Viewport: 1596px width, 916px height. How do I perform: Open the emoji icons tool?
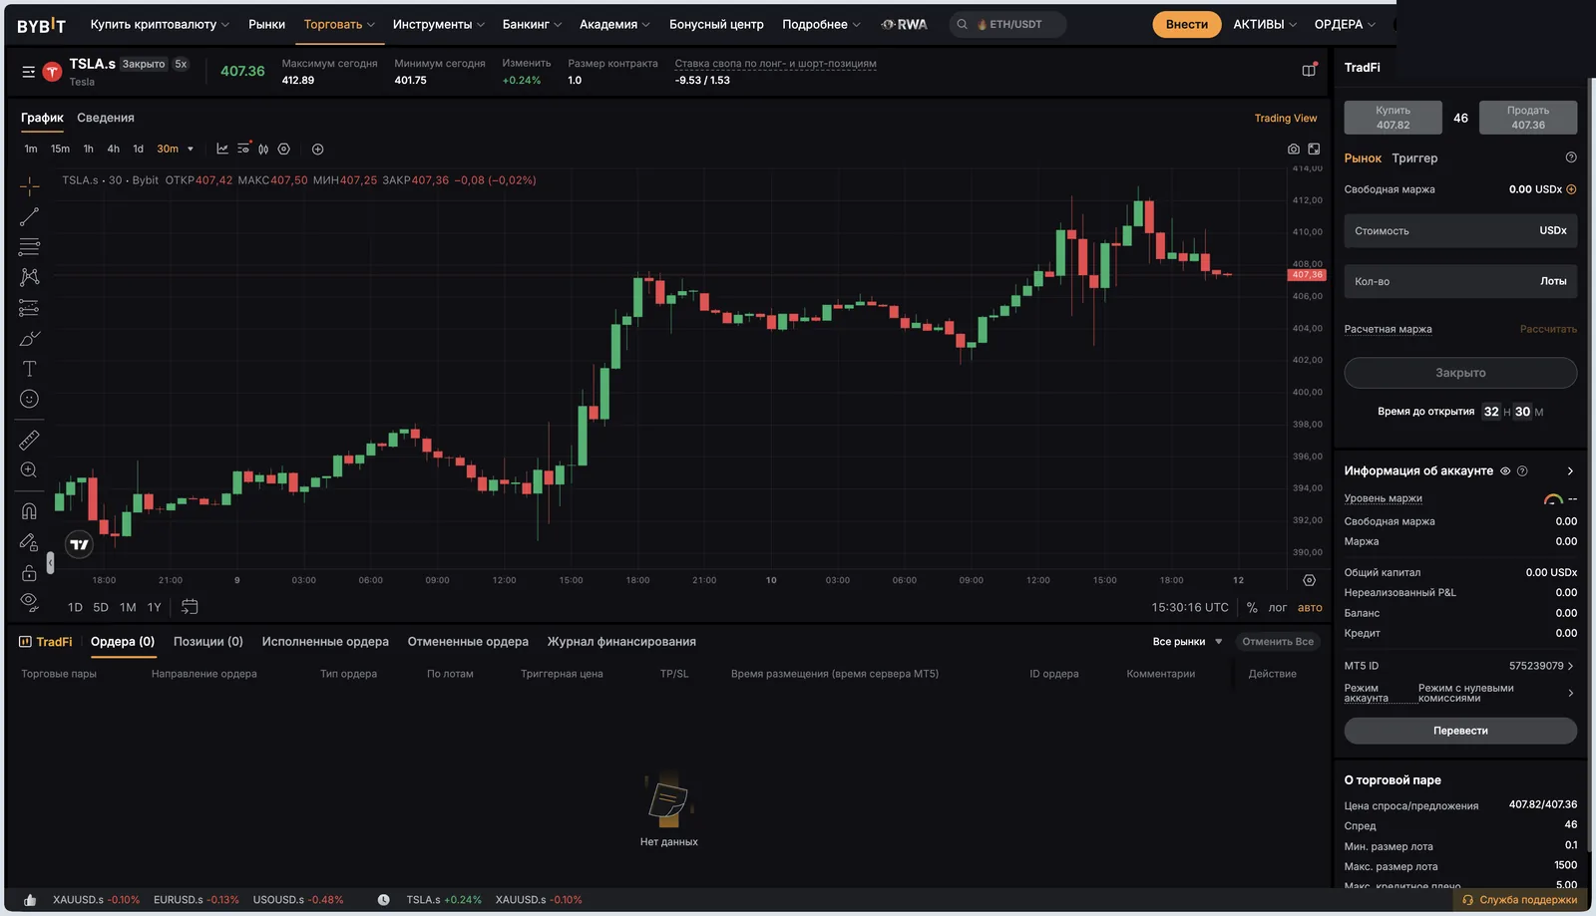click(x=29, y=399)
